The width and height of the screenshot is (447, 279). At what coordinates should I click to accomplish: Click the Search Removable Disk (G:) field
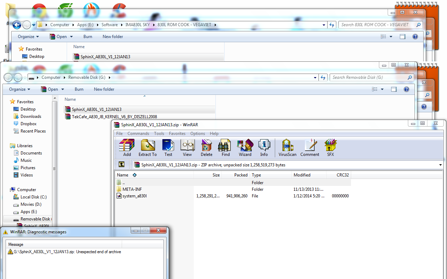pos(372,77)
